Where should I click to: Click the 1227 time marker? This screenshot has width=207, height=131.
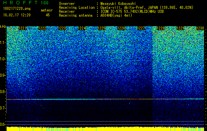click(x=141, y=28)
